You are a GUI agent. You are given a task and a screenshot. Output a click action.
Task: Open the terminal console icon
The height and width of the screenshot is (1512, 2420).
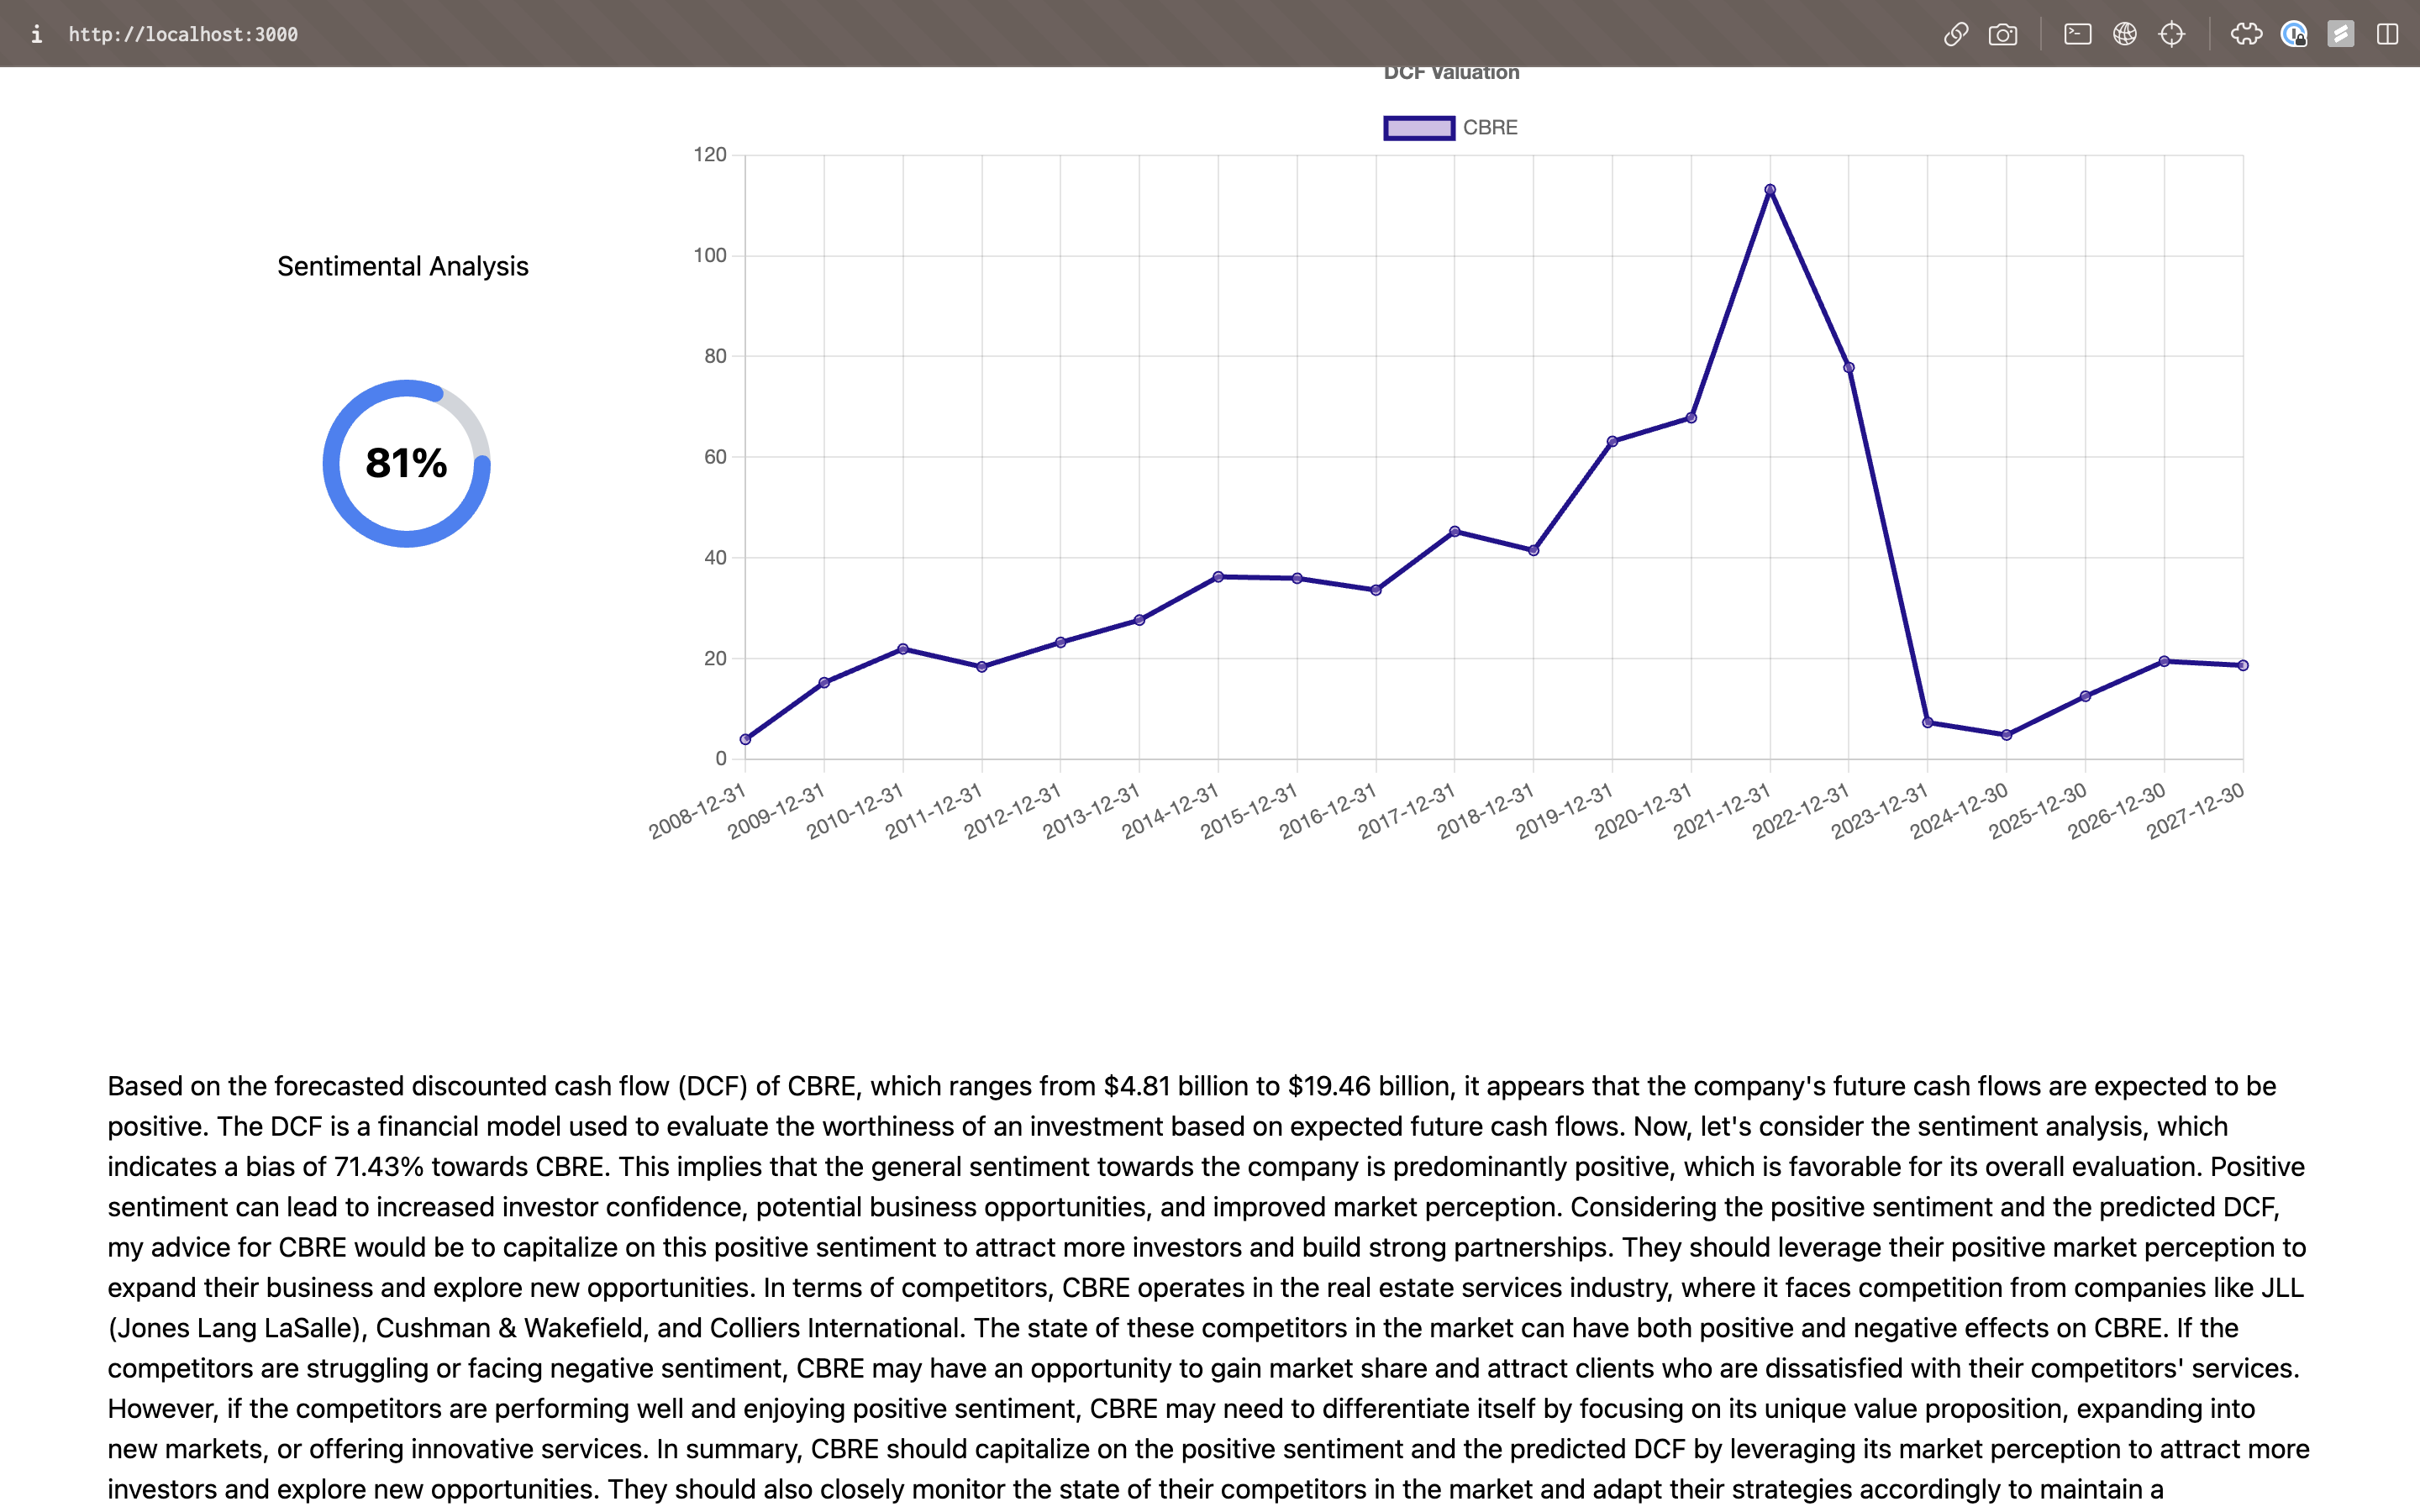[x=2077, y=34]
